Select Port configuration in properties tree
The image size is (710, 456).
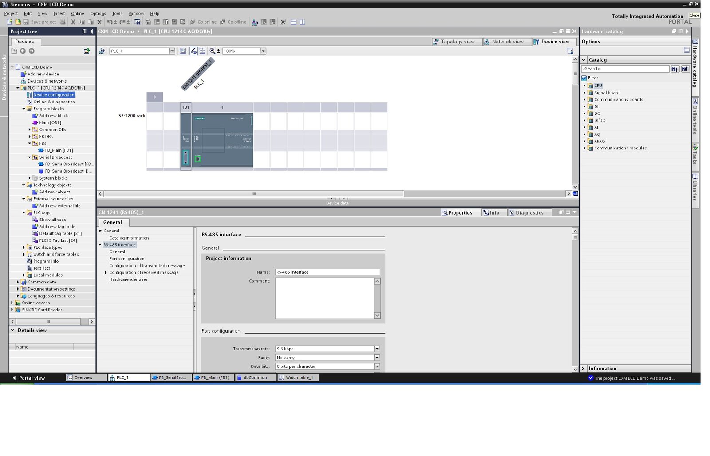[x=127, y=259]
